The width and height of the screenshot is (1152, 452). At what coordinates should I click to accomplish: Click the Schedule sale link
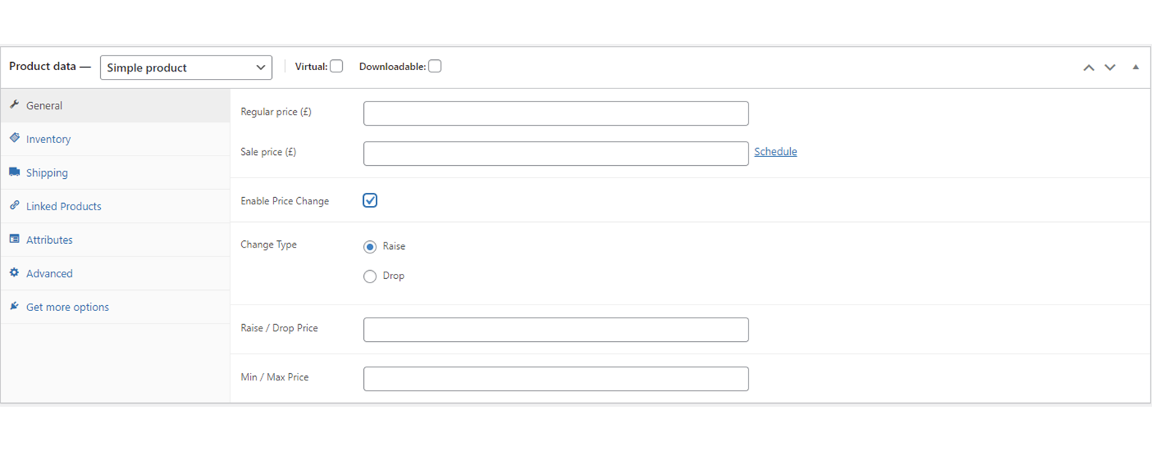coord(775,152)
